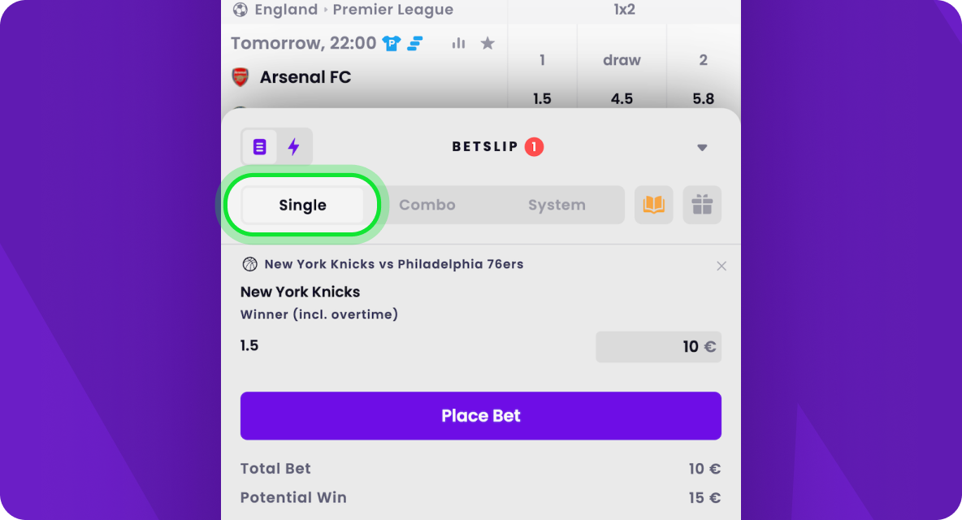The height and width of the screenshot is (520, 962).
Task: Open the live trend icon beside the jersey
Action: [415, 43]
